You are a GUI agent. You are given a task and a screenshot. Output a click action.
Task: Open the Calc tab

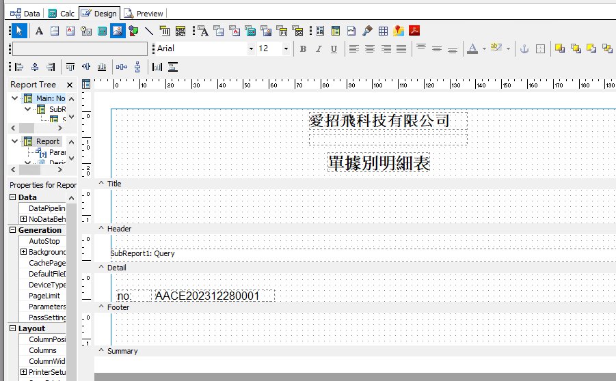click(x=62, y=13)
